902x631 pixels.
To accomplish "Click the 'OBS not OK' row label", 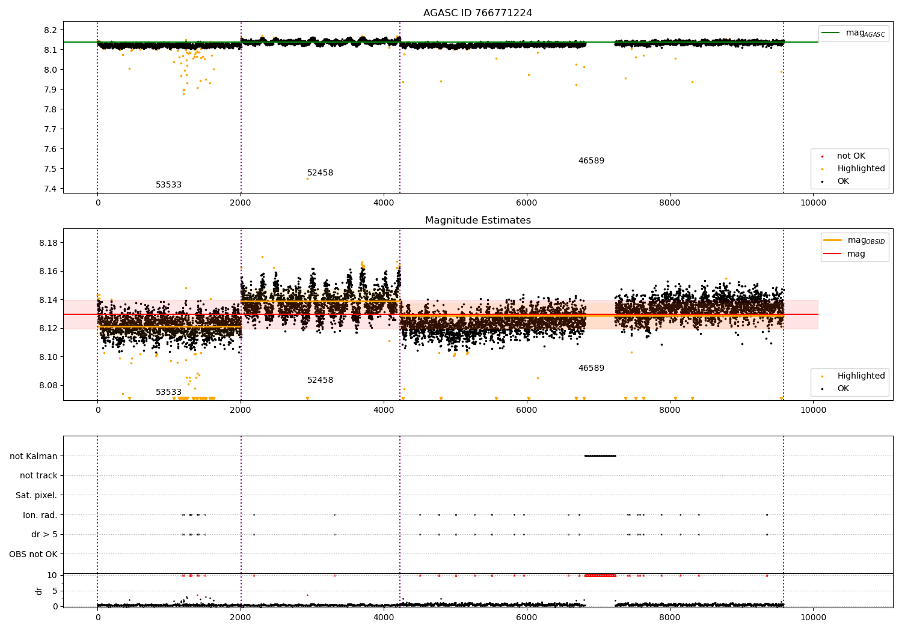I will pos(33,554).
